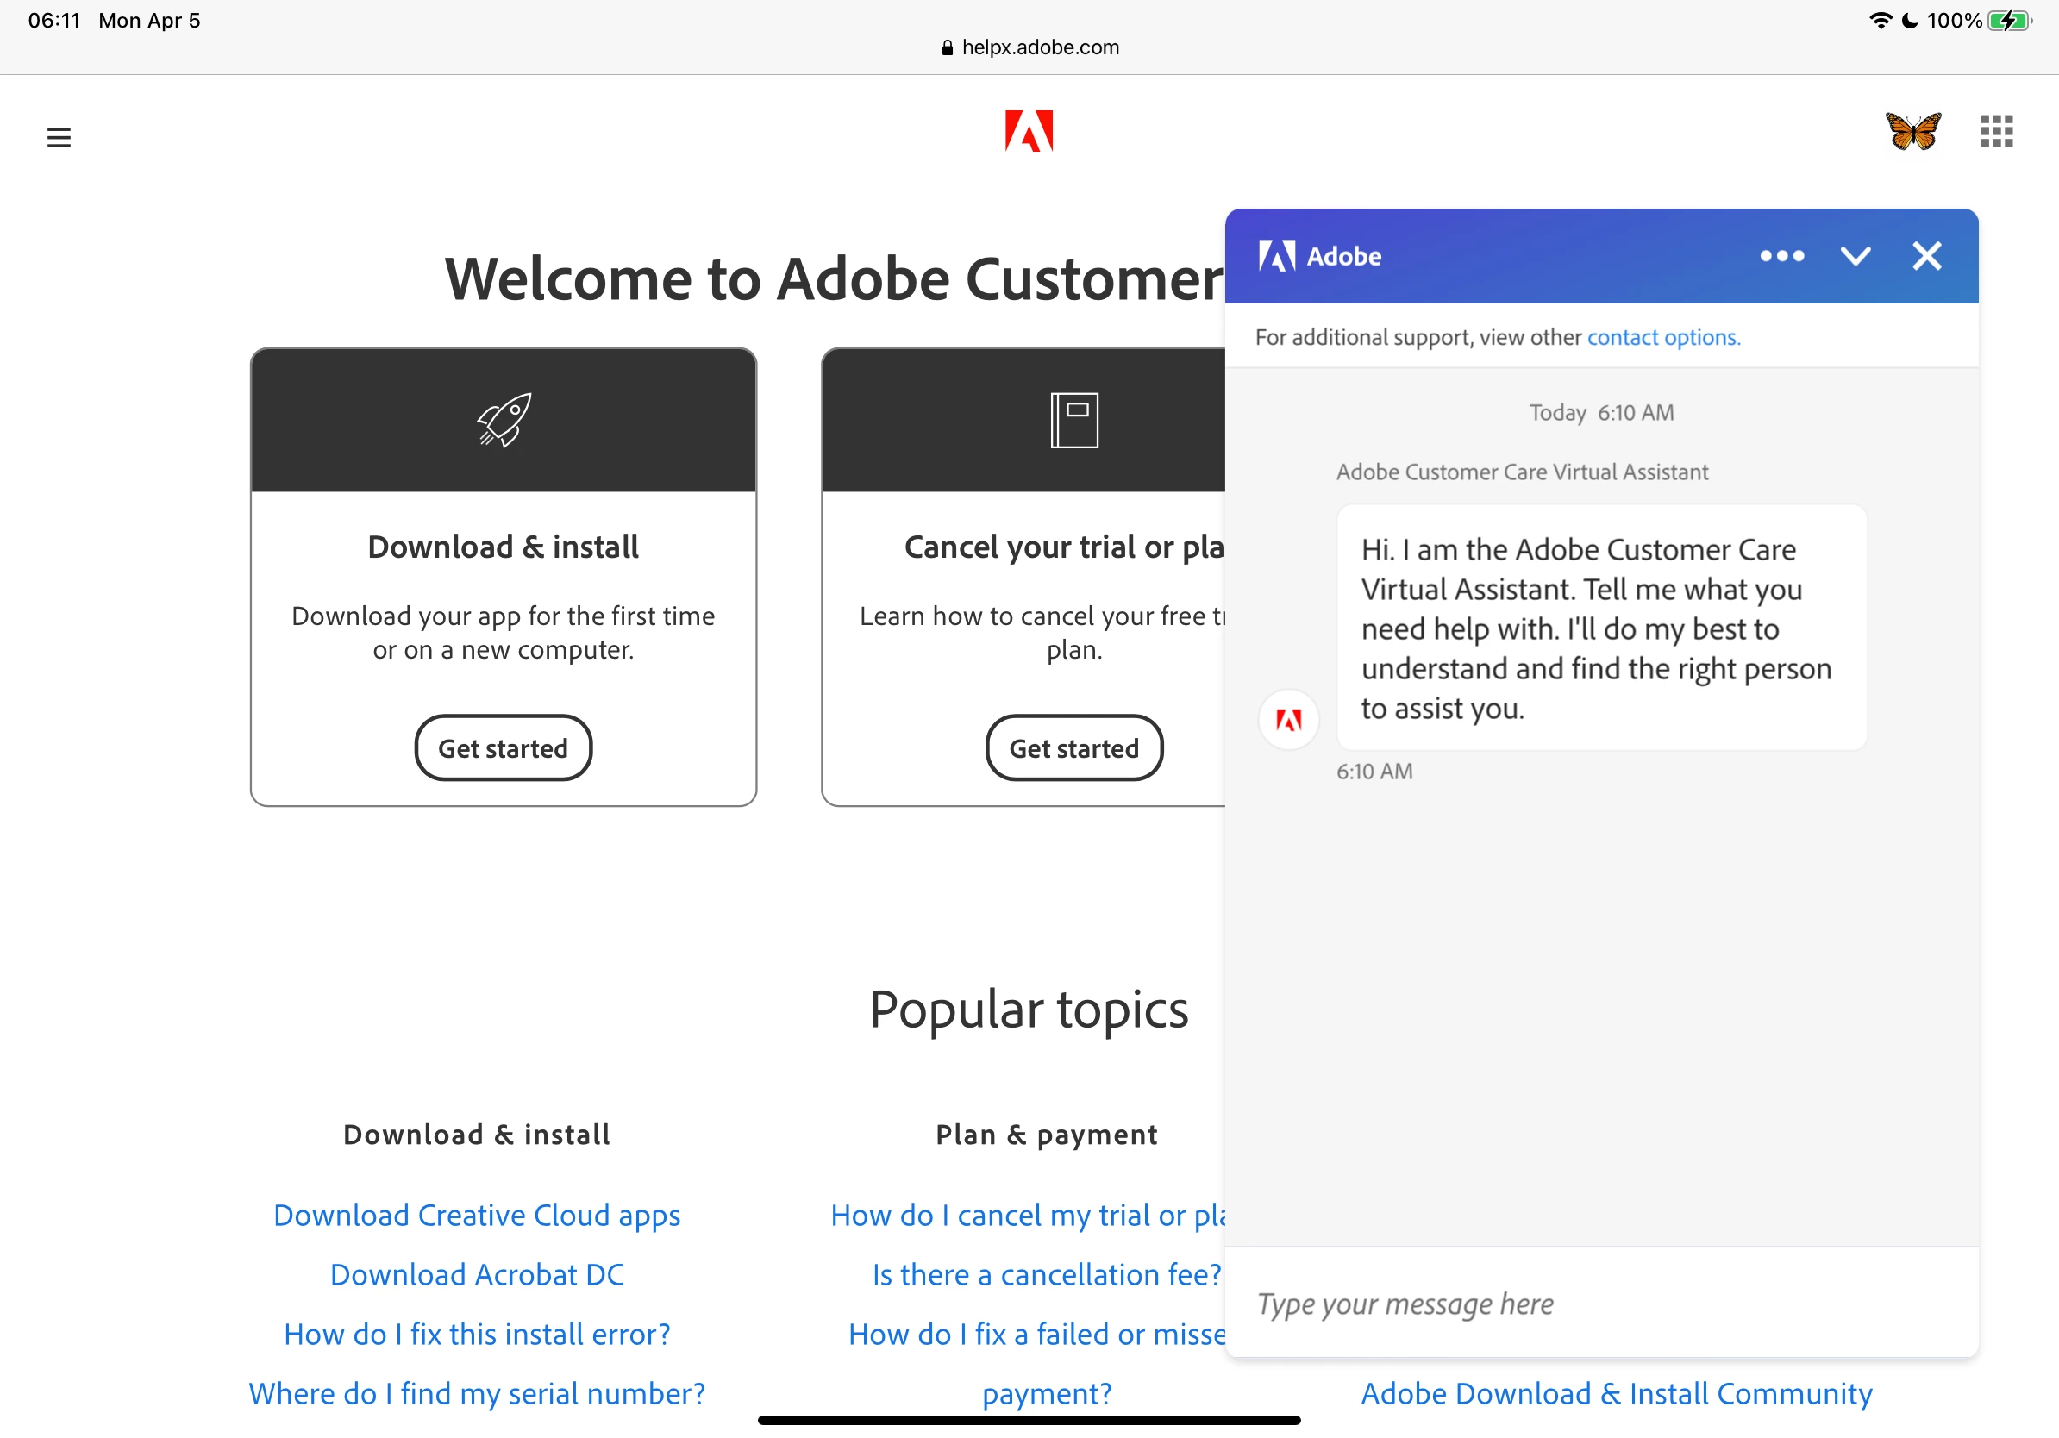Open Download Creative Cloud apps link

[x=477, y=1216]
